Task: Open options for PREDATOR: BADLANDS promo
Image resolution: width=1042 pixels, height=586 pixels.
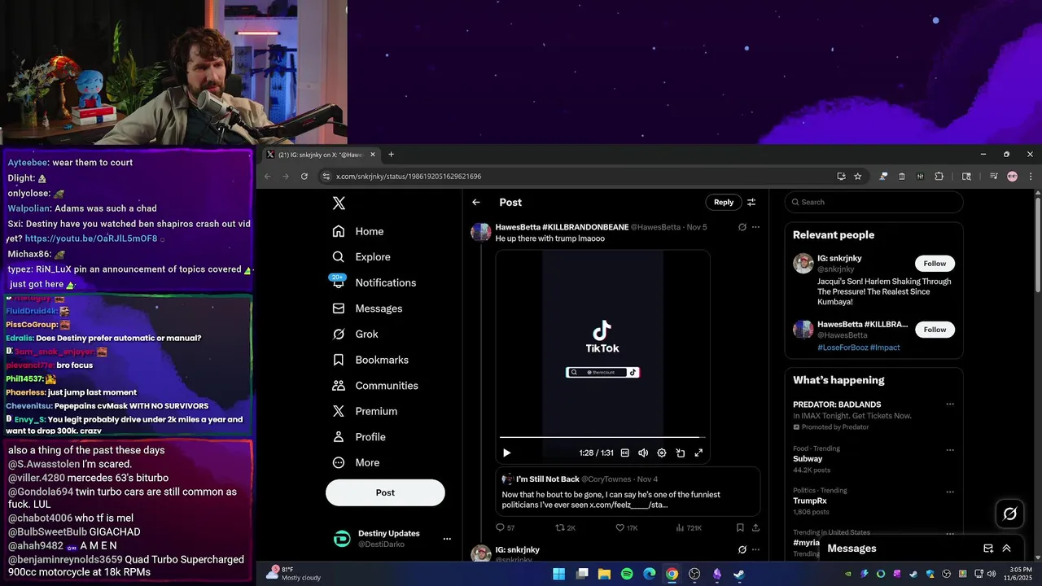Action: click(949, 405)
